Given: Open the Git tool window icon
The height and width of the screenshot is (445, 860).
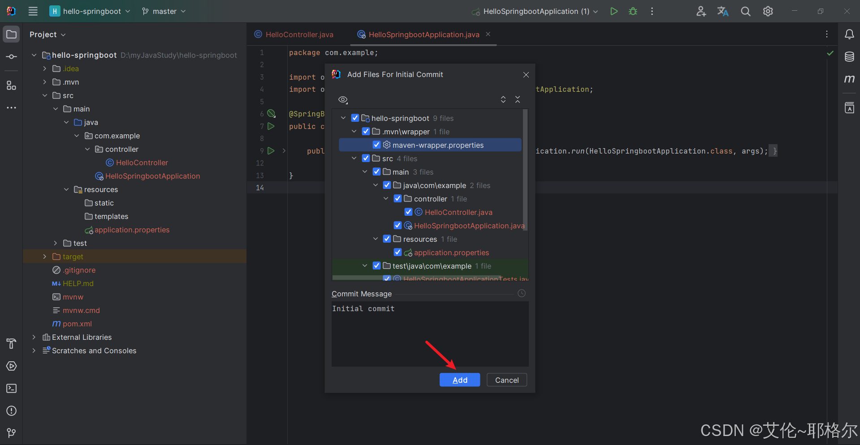Looking at the screenshot, I should click(12, 432).
